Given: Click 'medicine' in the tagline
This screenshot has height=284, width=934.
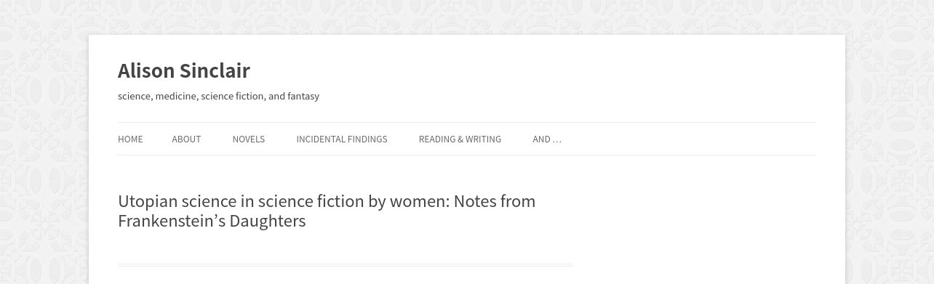Looking at the screenshot, I should click(176, 96).
